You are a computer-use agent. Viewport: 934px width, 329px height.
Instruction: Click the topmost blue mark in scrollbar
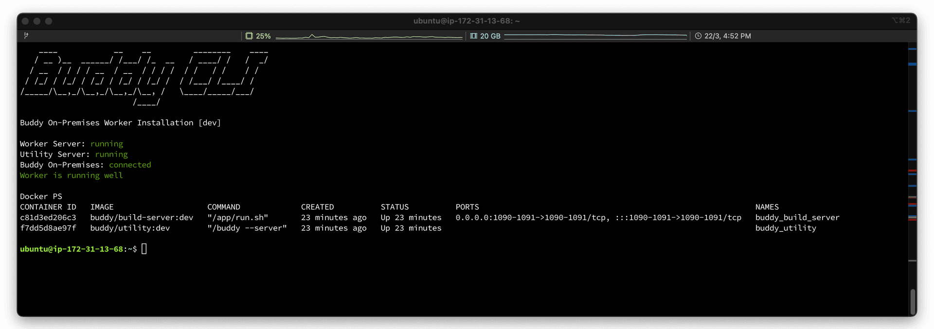(912, 49)
